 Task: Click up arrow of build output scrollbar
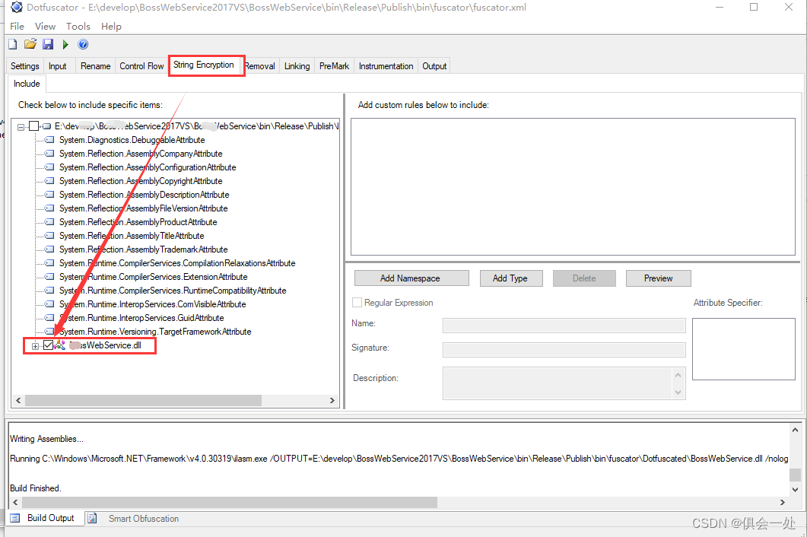point(795,430)
